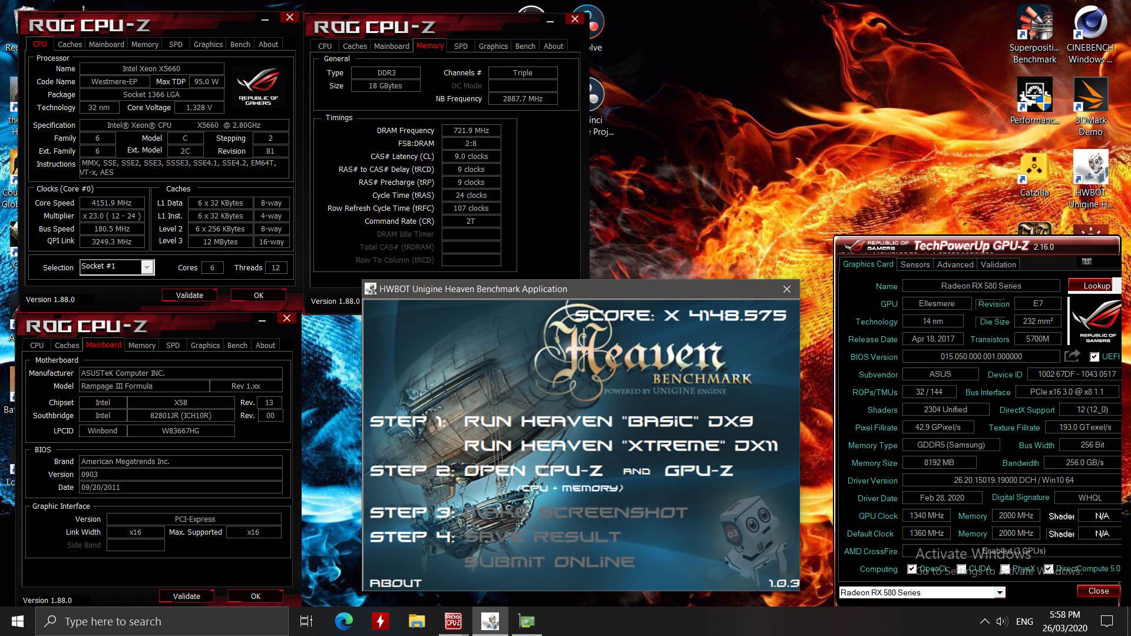This screenshot has height=636, width=1131.
Task: Toggle the PhysX computing checkbox
Action: [1005, 568]
